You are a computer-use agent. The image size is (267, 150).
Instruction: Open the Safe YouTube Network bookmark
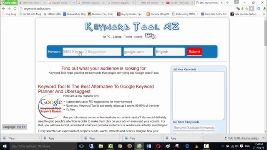tap(244, 14)
